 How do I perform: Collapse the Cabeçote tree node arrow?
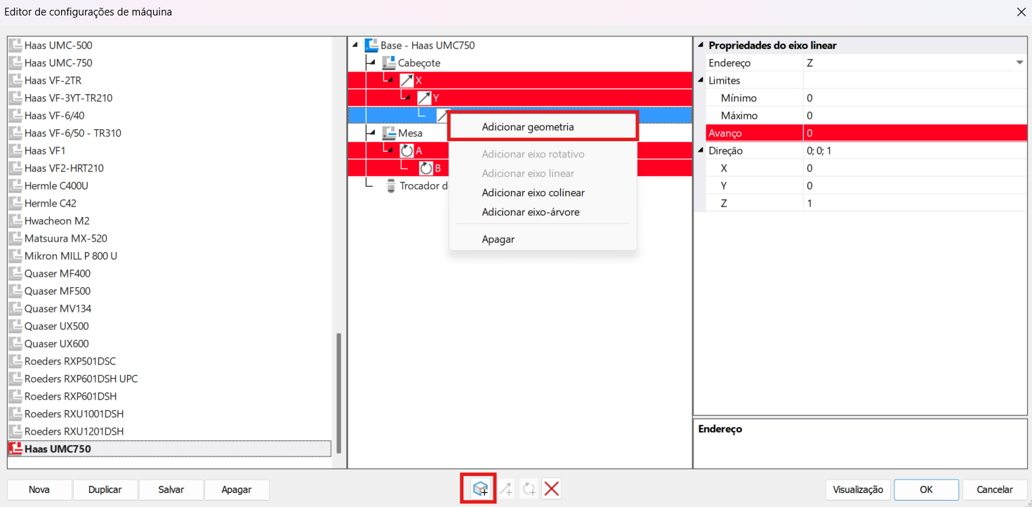tap(373, 63)
